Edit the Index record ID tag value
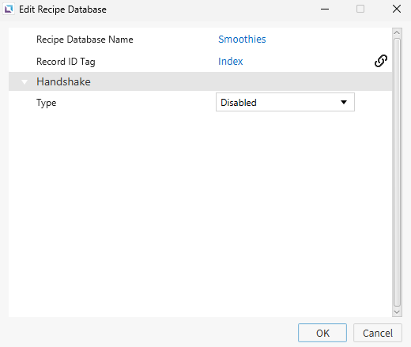This screenshot has height=347, width=411. click(x=230, y=62)
